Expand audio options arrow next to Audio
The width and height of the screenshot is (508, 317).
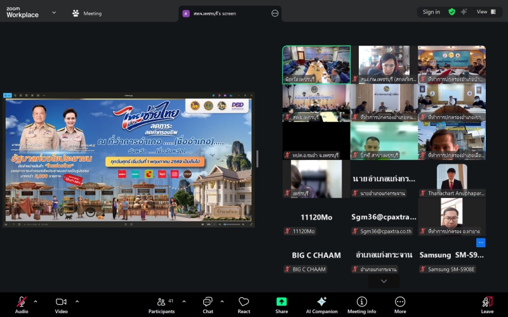36,301
